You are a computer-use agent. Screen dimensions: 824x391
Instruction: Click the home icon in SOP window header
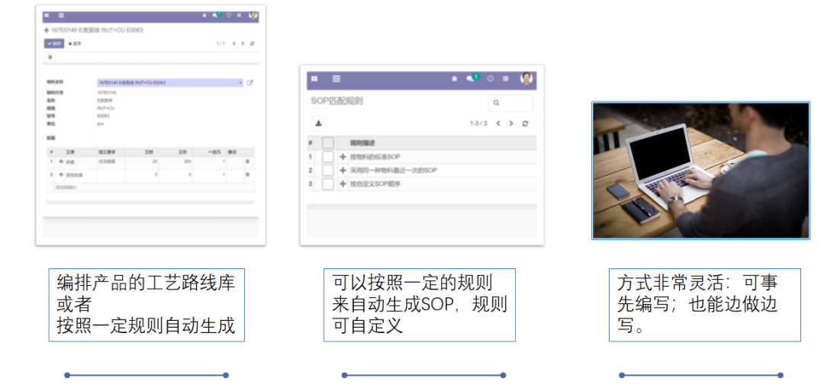tap(454, 79)
